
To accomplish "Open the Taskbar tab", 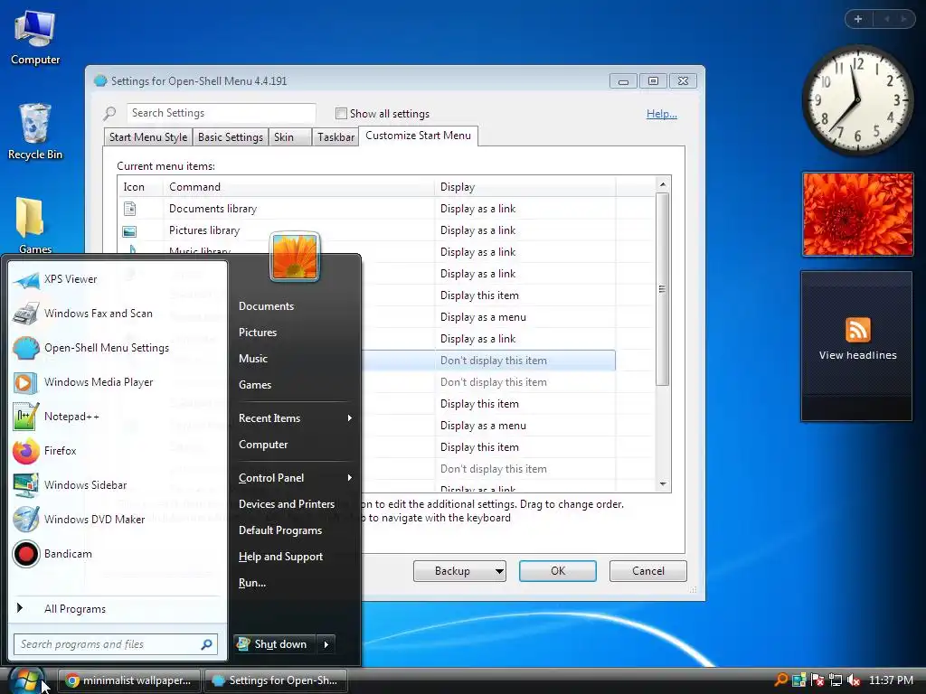I will pos(335,137).
